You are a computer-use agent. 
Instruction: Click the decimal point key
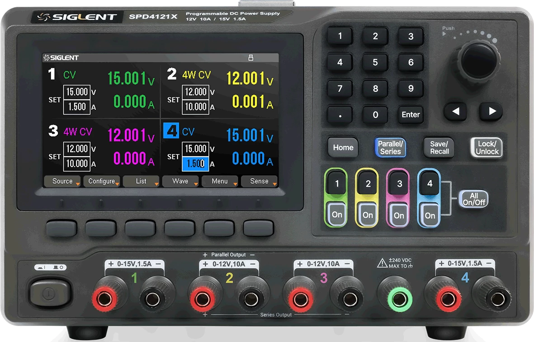coord(340,115)
